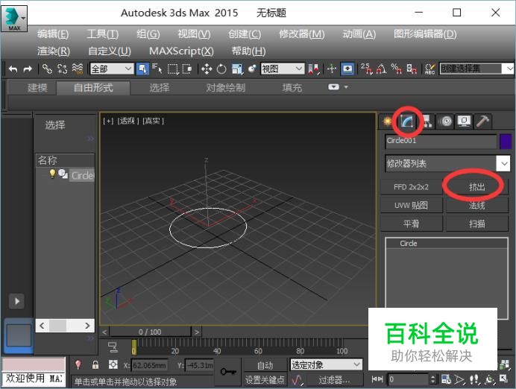Toggle 自动 auto key mode
This screenshot has width=516, height=389.
[x=265, y=365]
